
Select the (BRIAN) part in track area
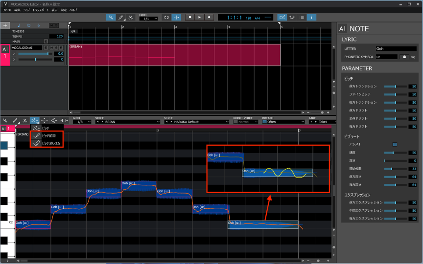click(x=175, y=55)
